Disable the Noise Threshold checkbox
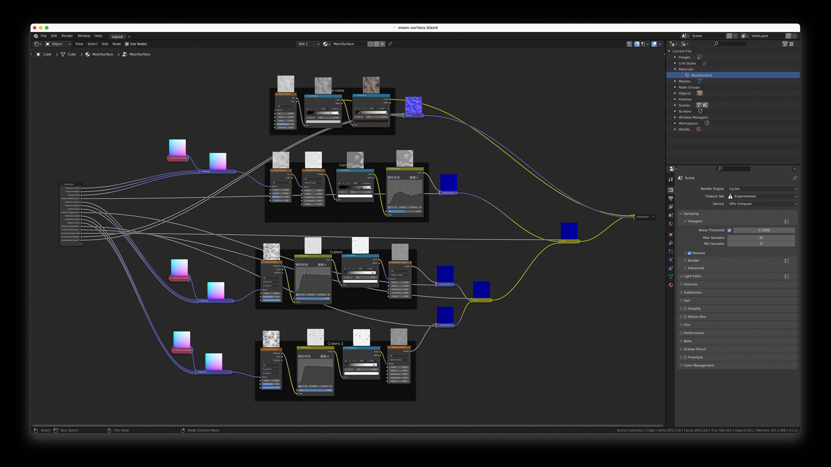Screen dimensions: 831x467 coord(729,230)
